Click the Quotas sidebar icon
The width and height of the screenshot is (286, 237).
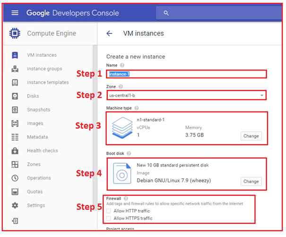click(15, 192)
